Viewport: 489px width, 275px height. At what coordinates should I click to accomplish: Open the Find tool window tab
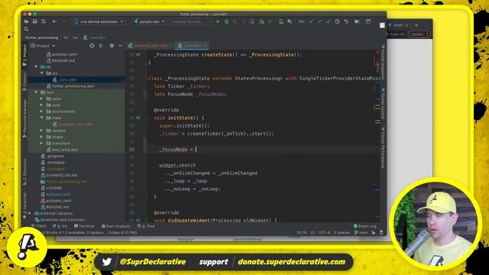point(146,226)
